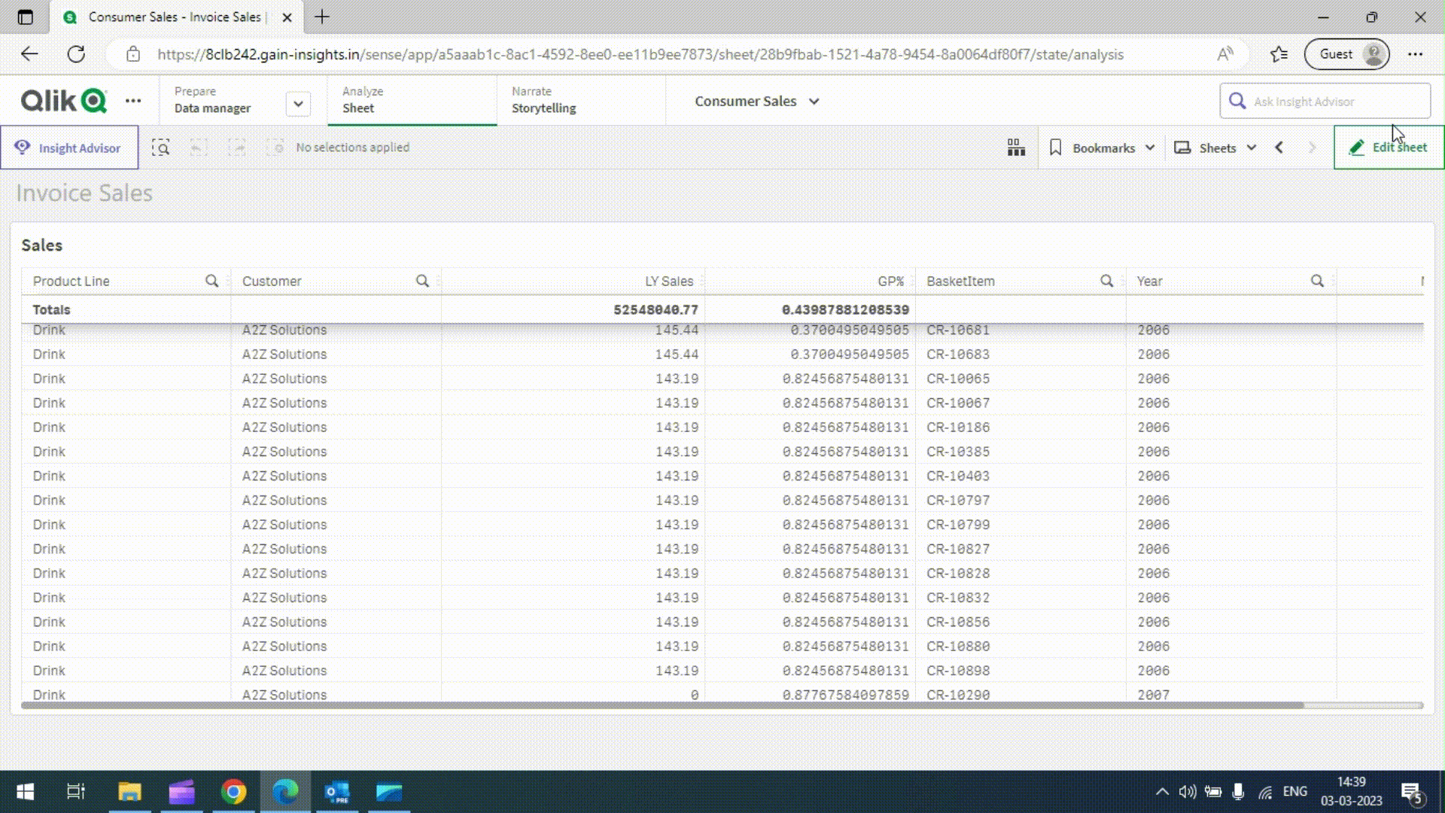
Task: Go to previous sheet arrow
Action: tap(1279, 148)
